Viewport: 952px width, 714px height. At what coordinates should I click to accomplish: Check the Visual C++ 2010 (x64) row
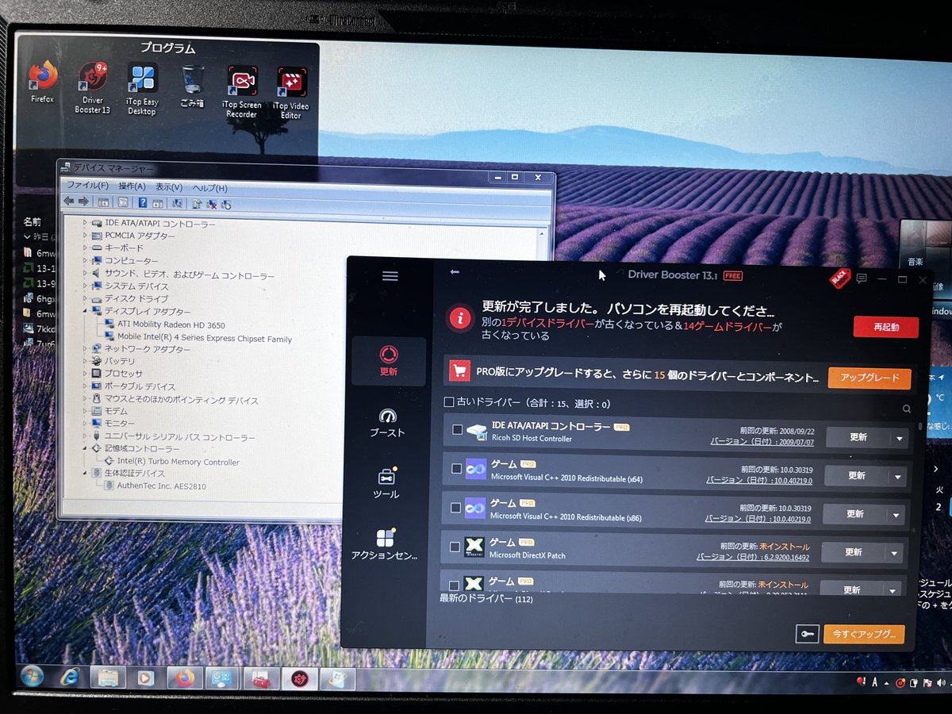pos(456,469)
